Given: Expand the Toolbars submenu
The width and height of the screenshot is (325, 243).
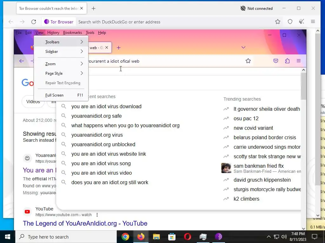Looking at the screenshot, I should [x=61, y=42].
